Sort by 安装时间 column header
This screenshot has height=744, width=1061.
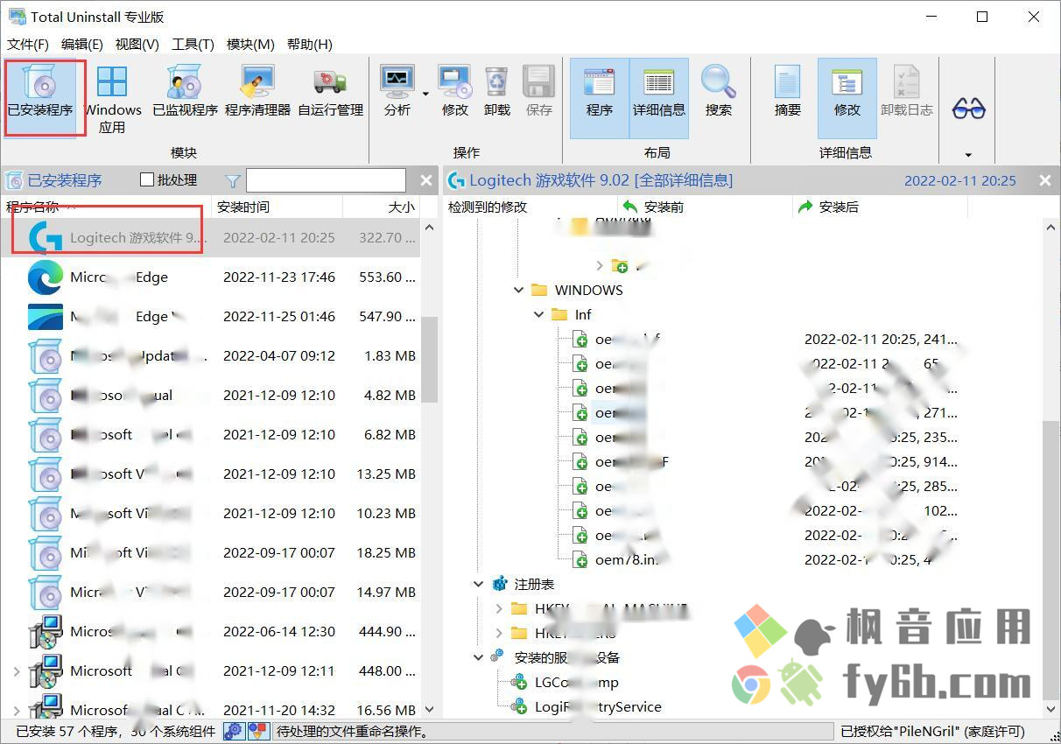click(x=276, y=207)
